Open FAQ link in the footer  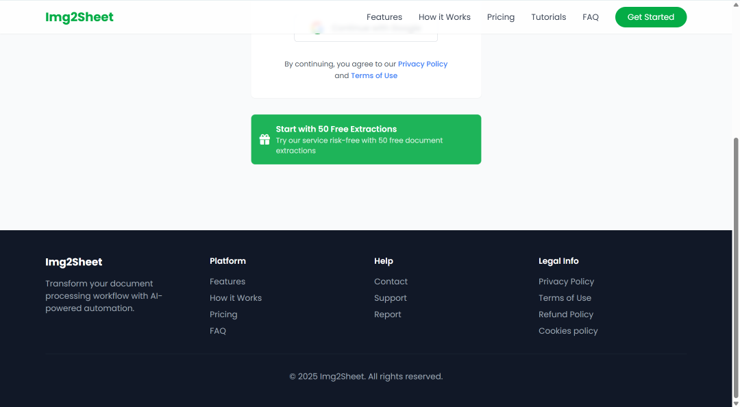click(x=218, y=331)
